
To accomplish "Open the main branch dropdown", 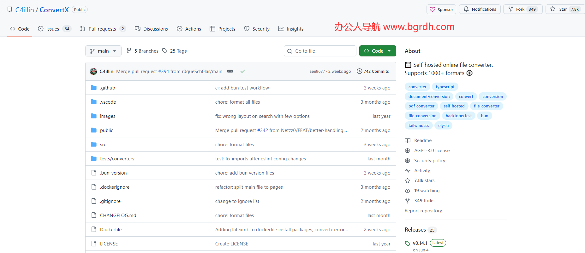I will (103, 51).
